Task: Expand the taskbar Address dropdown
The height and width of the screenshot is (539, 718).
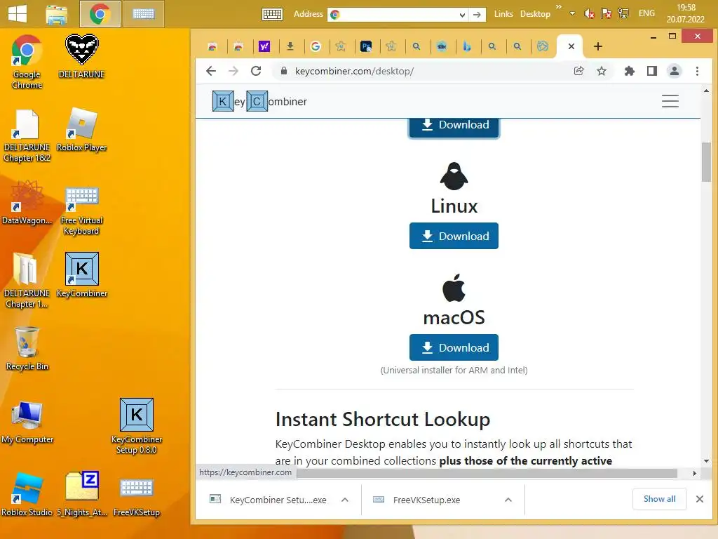Action: click(462, 15)
